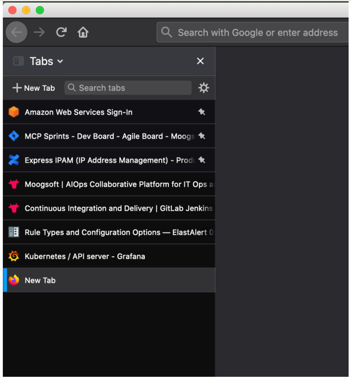This screenshot has width=351, height=378.
Task: Click the Firefox logo on New Tab row
Action: (x=14, y=280)
